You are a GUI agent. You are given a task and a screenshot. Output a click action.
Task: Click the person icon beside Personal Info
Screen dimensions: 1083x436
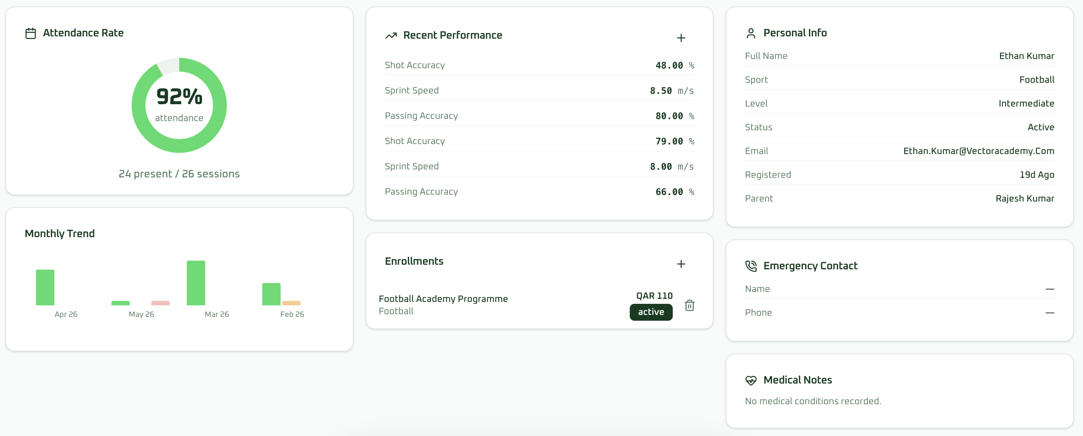(x=751, y=33)
